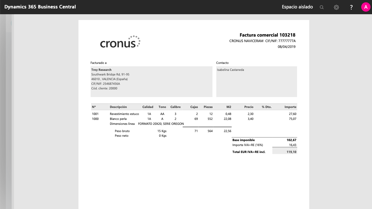Click the Importe column header
372x209 pixels.
(290, 107)
